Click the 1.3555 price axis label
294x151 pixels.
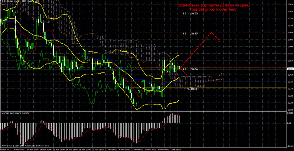290,54
